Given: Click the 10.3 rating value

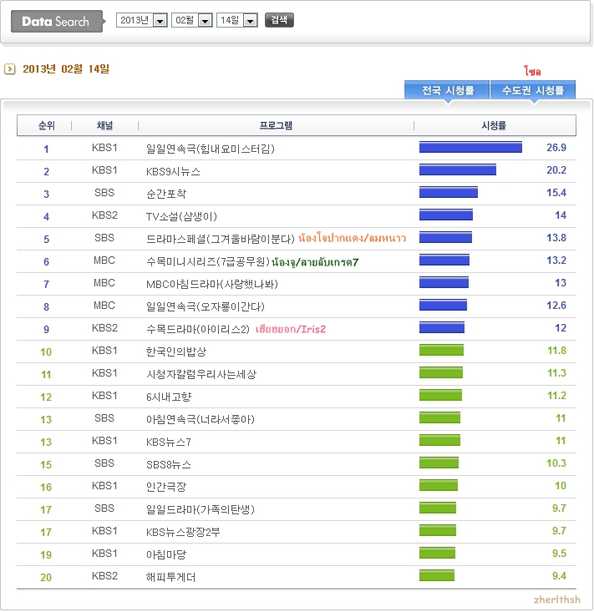Looking at the screenshot, I should [556, 463].
